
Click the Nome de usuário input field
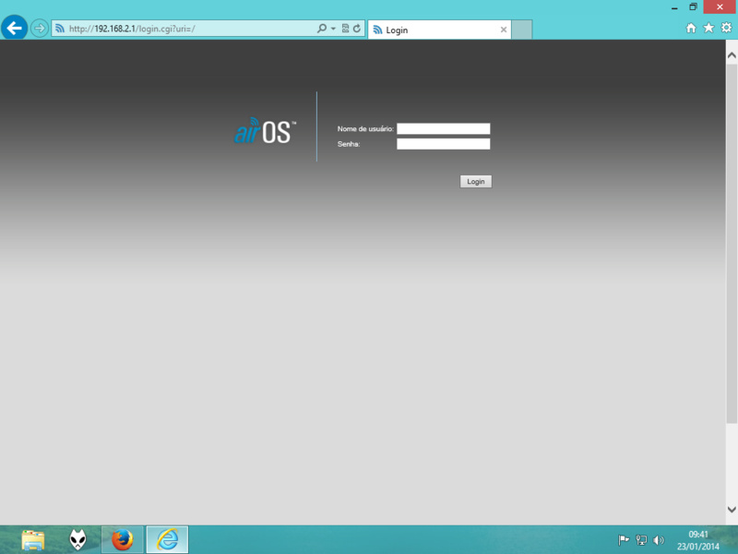[x=444, y=128]
